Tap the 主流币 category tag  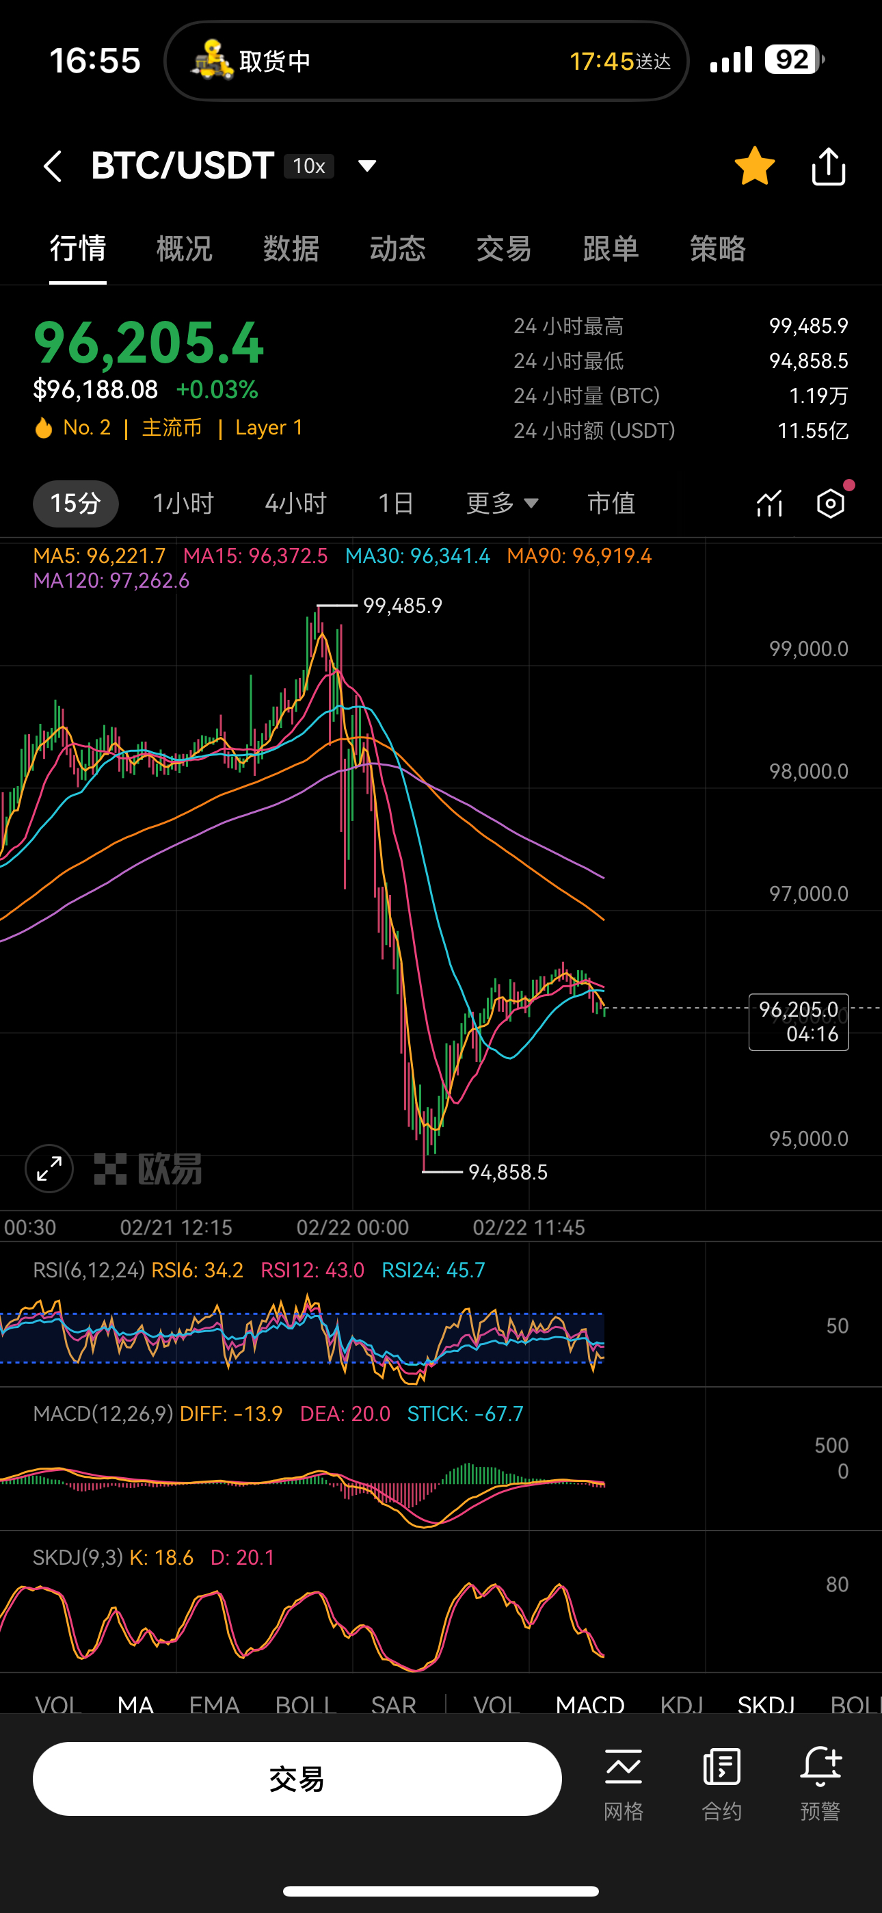point(172,428)
